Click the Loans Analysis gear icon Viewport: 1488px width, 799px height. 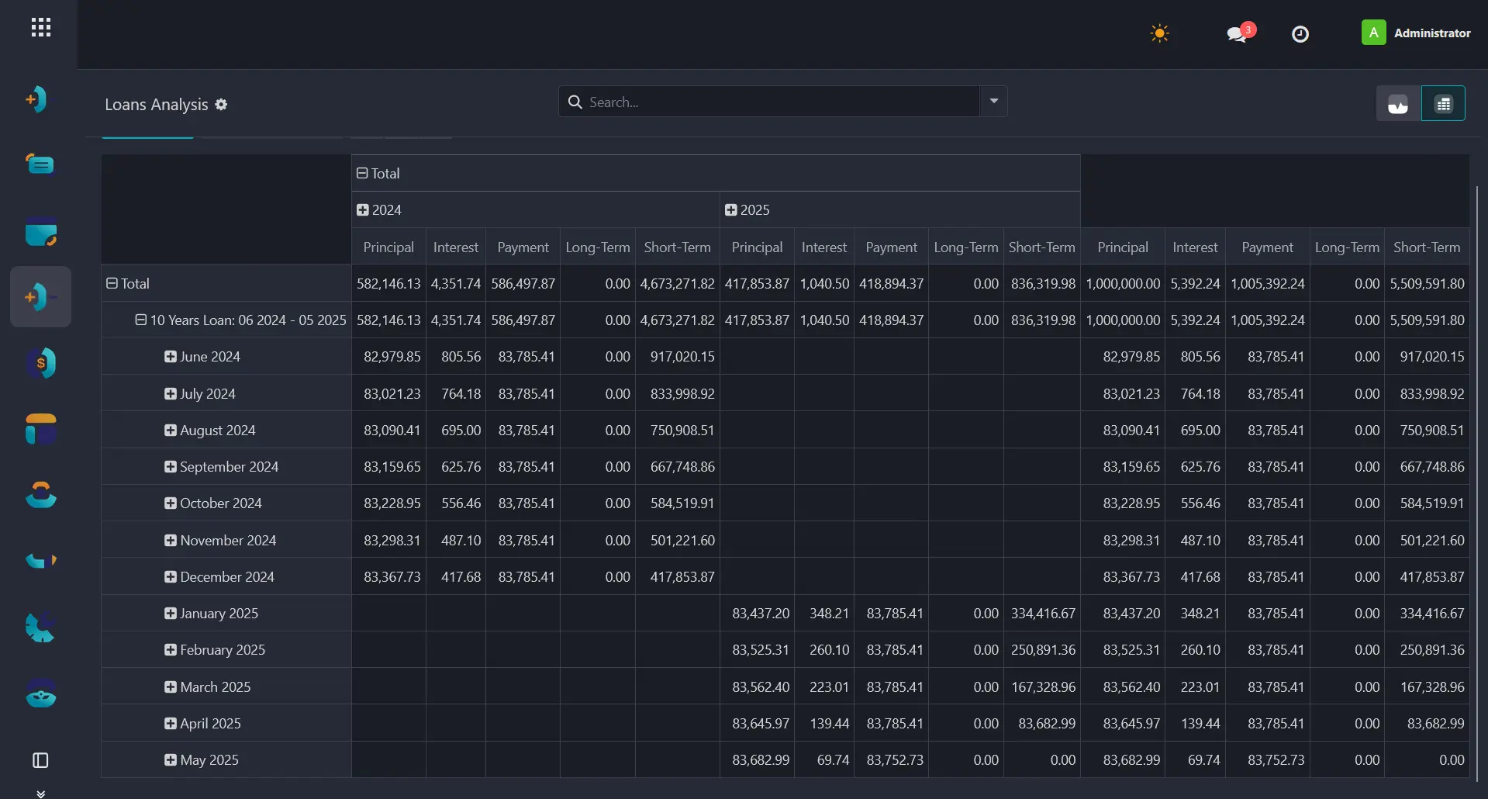point(221,105)
